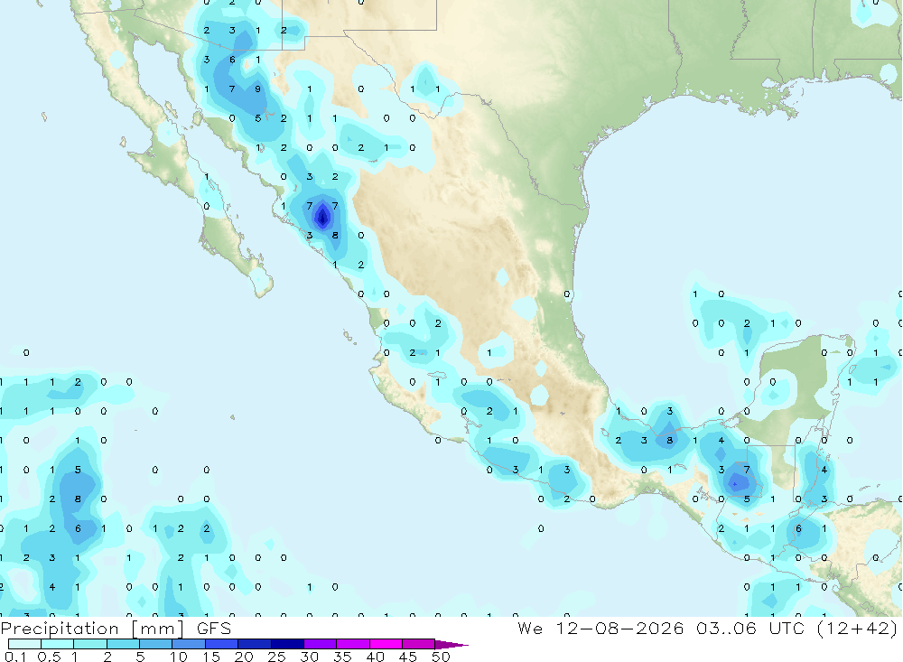Click the 30–35 mm violet legend swatch
The image size is (903, 662).
pos(321,644)
